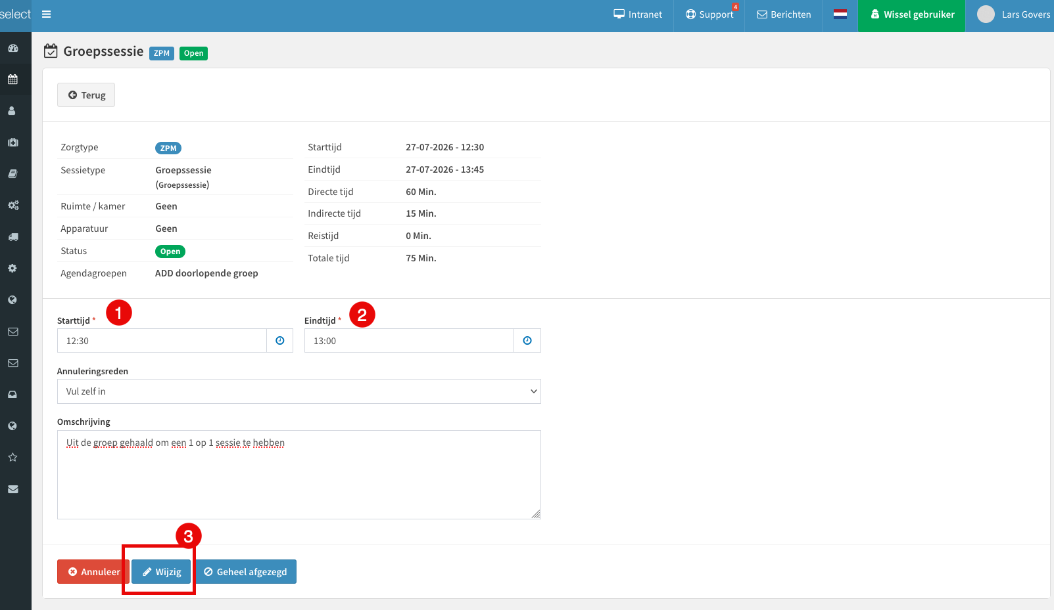Open the user icon in sidebar

point(12,111)
